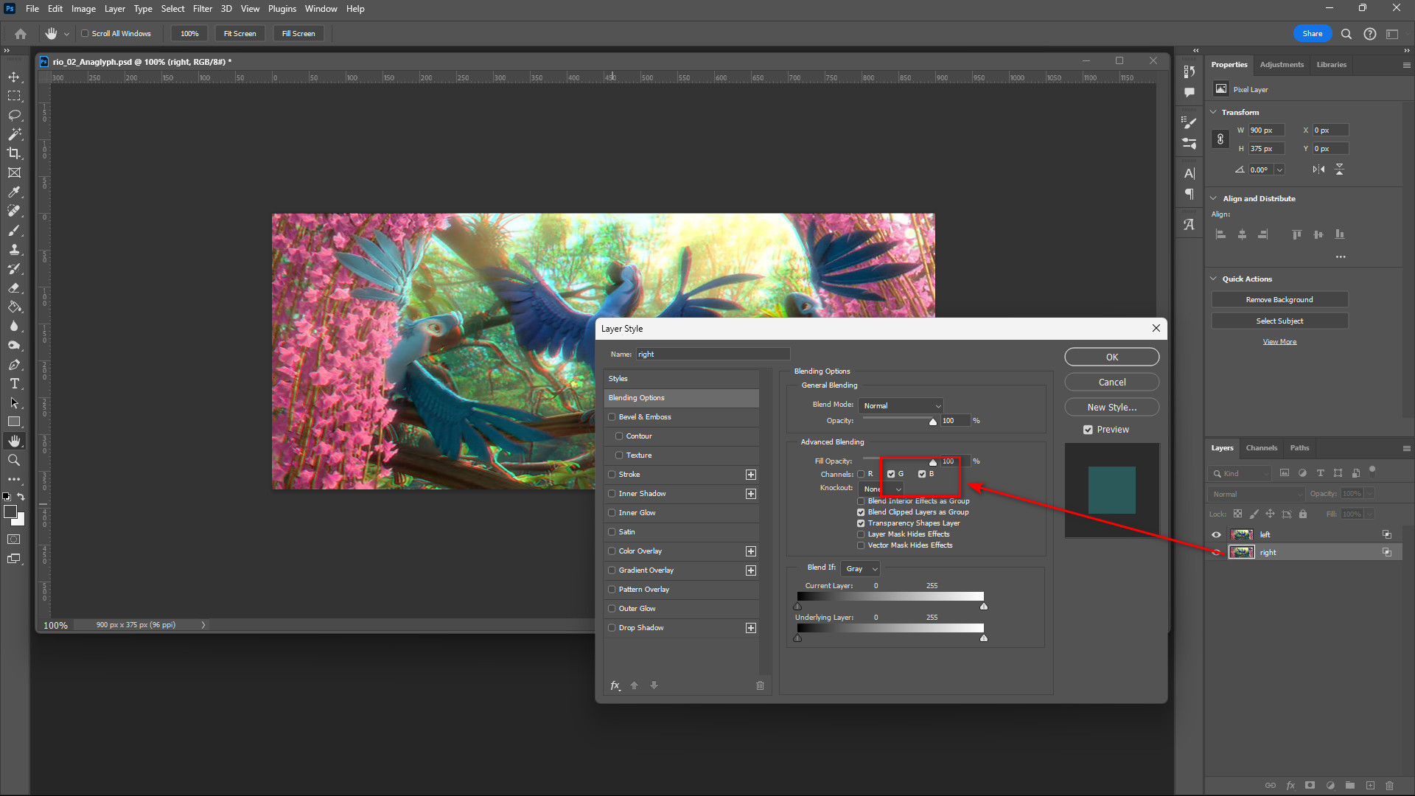Select the Crop tool

point(14,153)
